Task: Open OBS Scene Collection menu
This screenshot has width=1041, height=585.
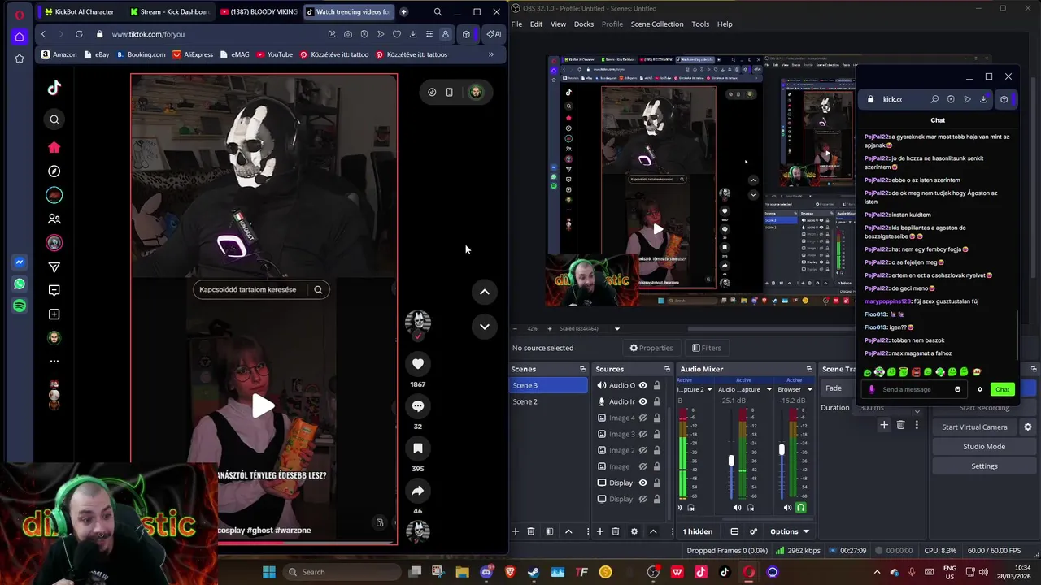Action: [x=657, y=24]
